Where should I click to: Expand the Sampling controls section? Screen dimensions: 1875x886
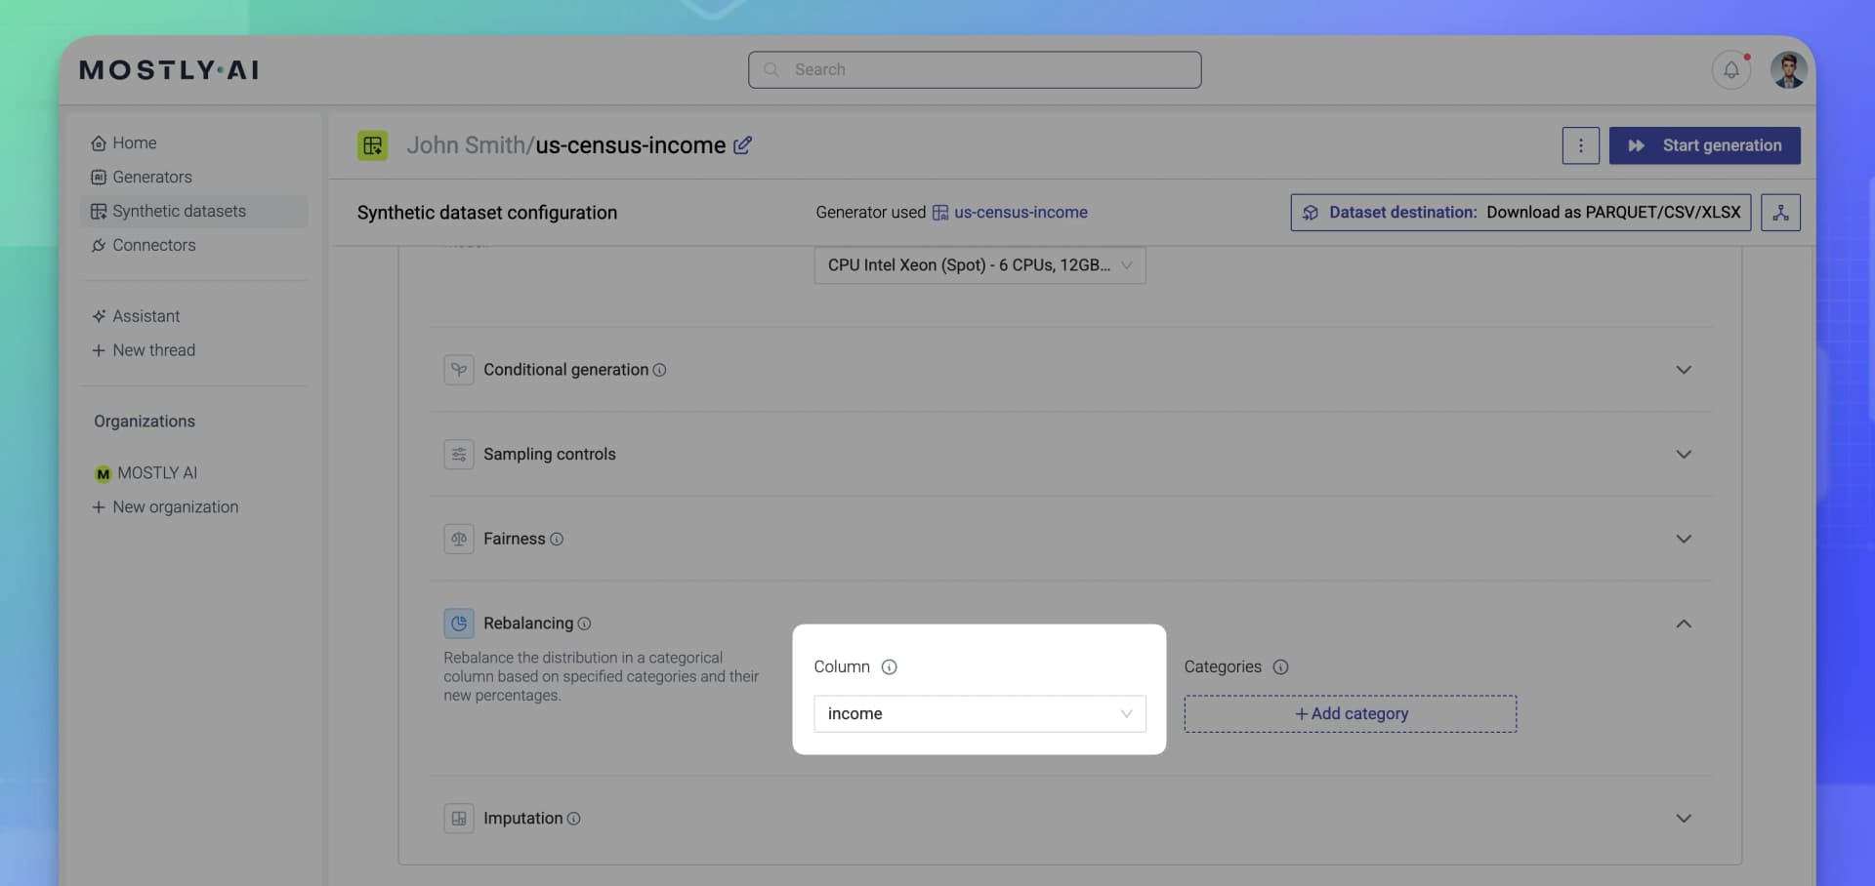click(1683, 455)
